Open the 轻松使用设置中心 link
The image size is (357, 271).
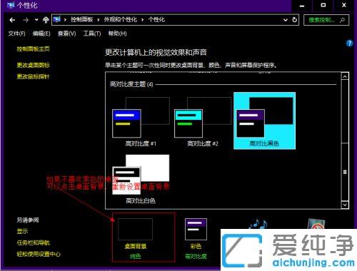point(39,254)
